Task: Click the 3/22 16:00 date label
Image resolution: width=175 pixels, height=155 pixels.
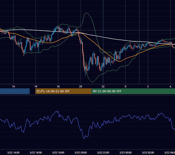Action: click(36, 152)
